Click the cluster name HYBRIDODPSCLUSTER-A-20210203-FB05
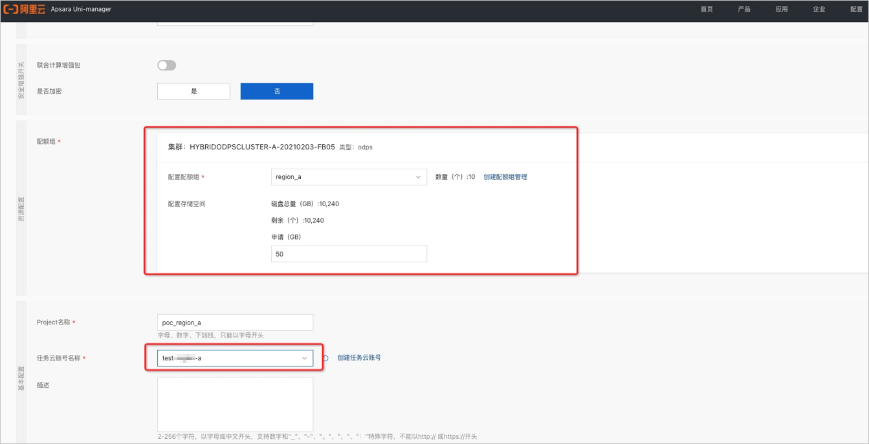 (262, 147)
